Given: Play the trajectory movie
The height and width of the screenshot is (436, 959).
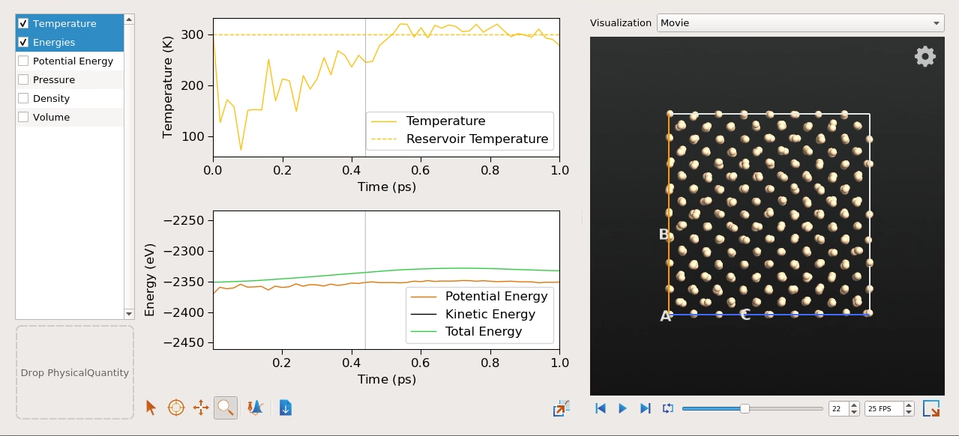Looking at the screenshot, I should (x=622, y=408).
